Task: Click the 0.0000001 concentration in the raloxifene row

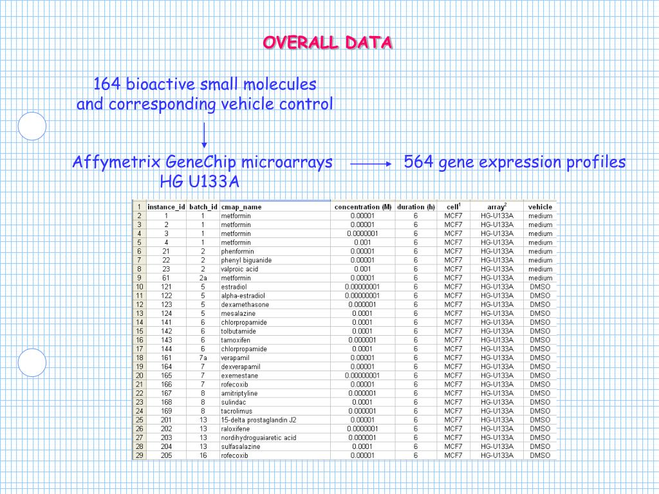Action: tap(363, 428)
